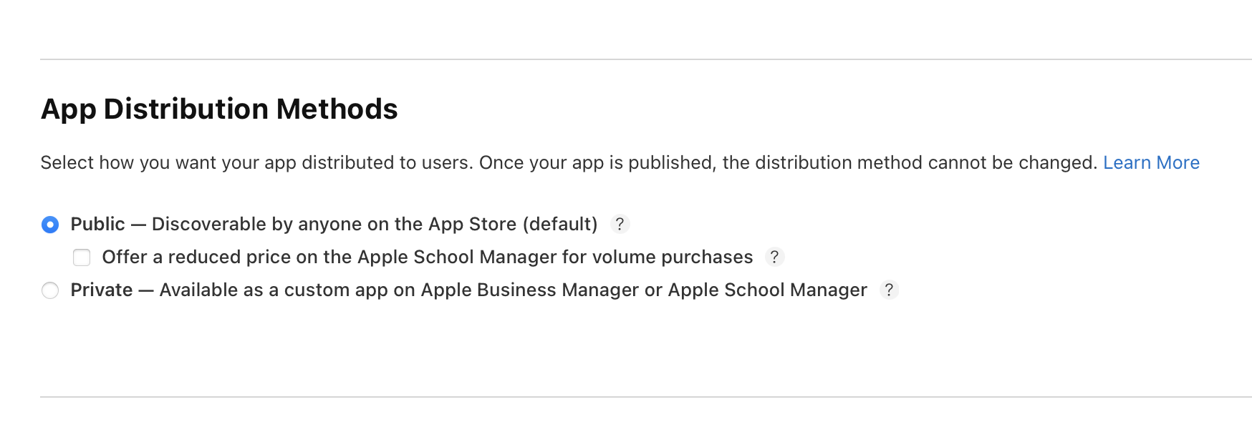The image size is (1252, 422).
Task: Enable reduced price for volume purchases checkbox
Action: (x=82, y=257)
